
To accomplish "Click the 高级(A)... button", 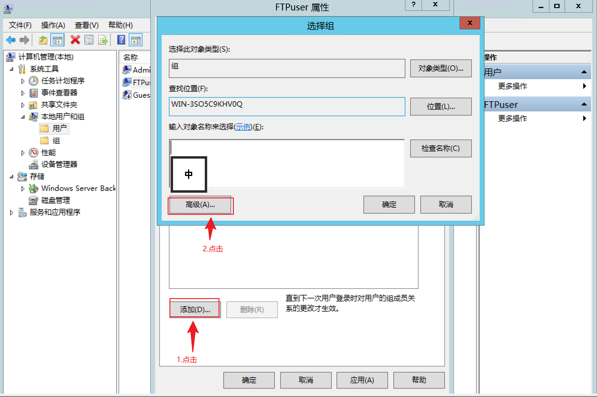I will tap(200, 205).
